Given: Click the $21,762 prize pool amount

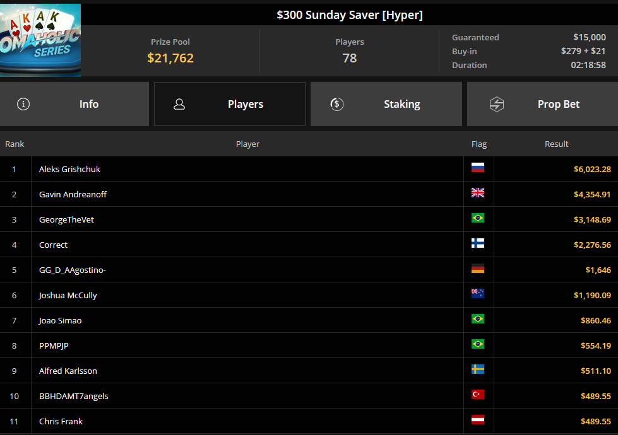Looking at the screenshot, I should tap(170, 58).
